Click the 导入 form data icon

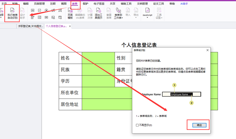point(128,12)
